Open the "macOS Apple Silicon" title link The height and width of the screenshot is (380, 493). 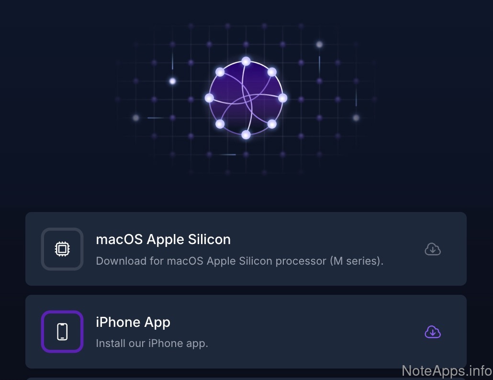[x=163, y=239]
